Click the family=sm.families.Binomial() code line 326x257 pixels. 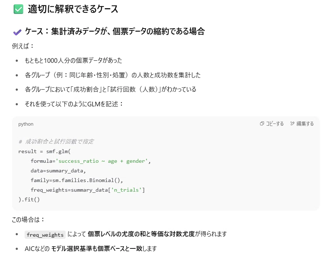pyautogui.click(x=77, y=180)
